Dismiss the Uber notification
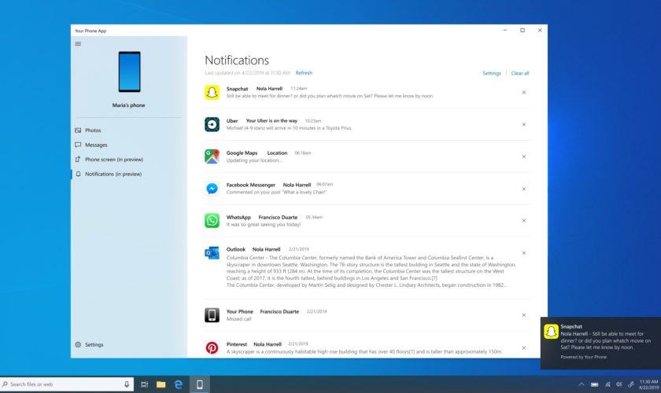 click(524, 124)
